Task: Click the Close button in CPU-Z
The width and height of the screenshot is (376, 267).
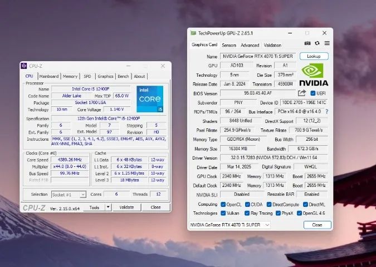Action: tap(155, 207)
